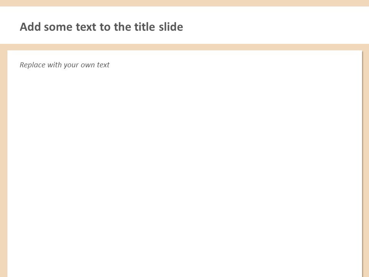Click the "Replace with your own text" placeholder
369x277 pixels.
[65, 65]
